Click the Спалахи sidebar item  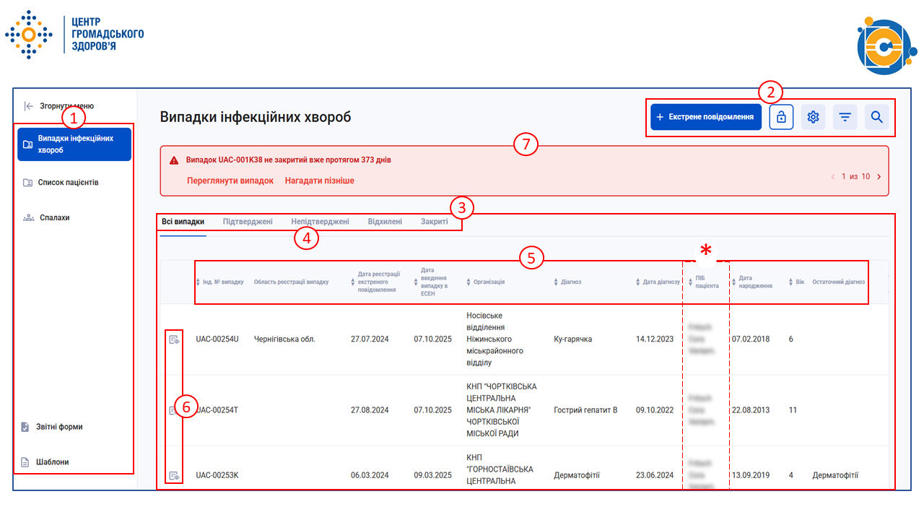[x=55, y=217]
